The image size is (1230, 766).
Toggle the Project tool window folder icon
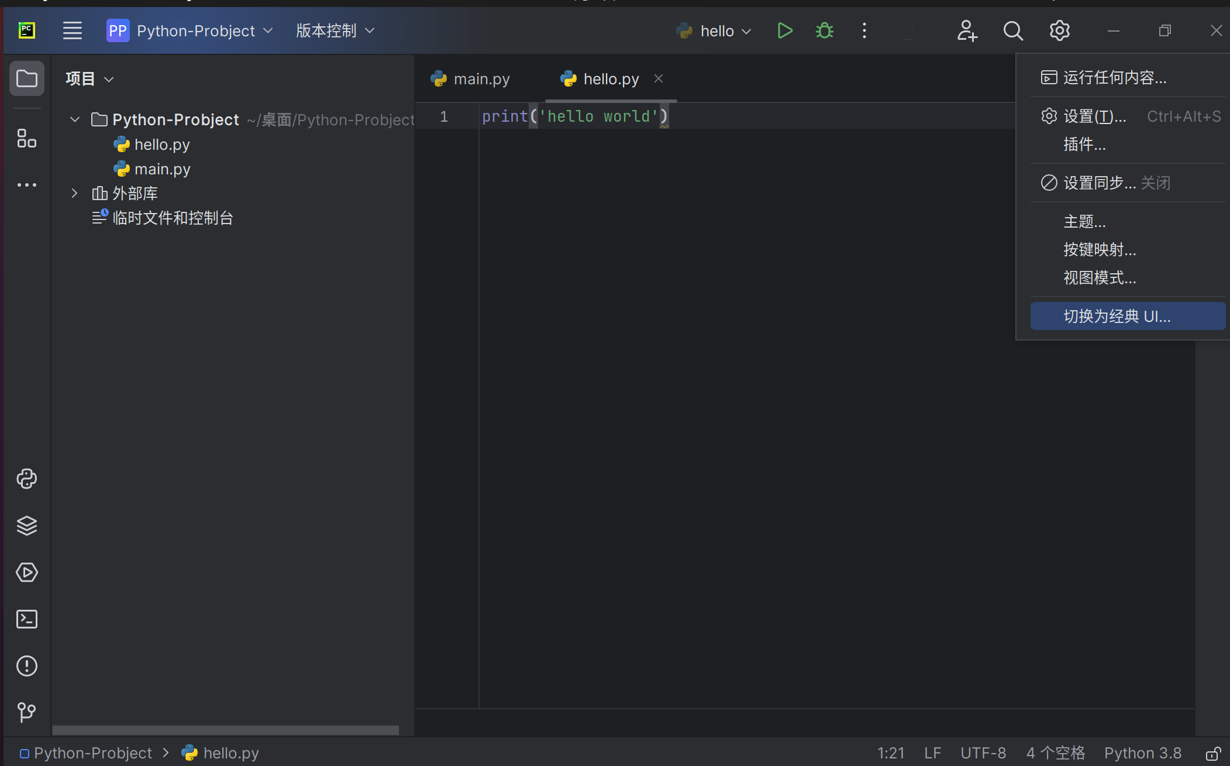[x=27, y=78]
